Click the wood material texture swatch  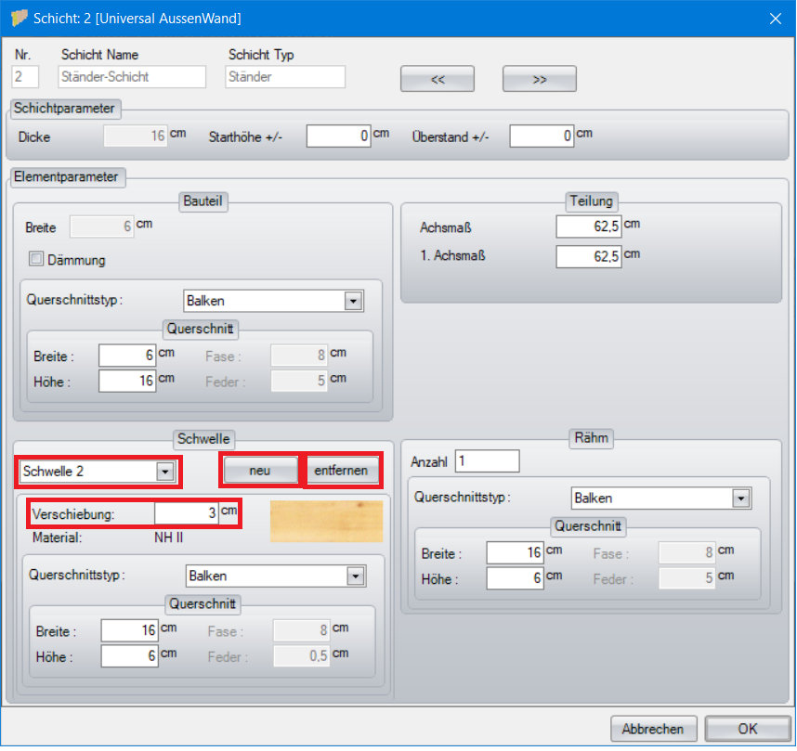(x=326, y=522)
